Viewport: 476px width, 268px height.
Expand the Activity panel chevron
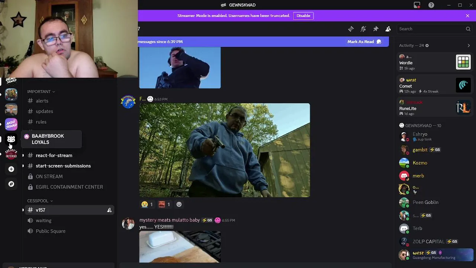[469, 45]
